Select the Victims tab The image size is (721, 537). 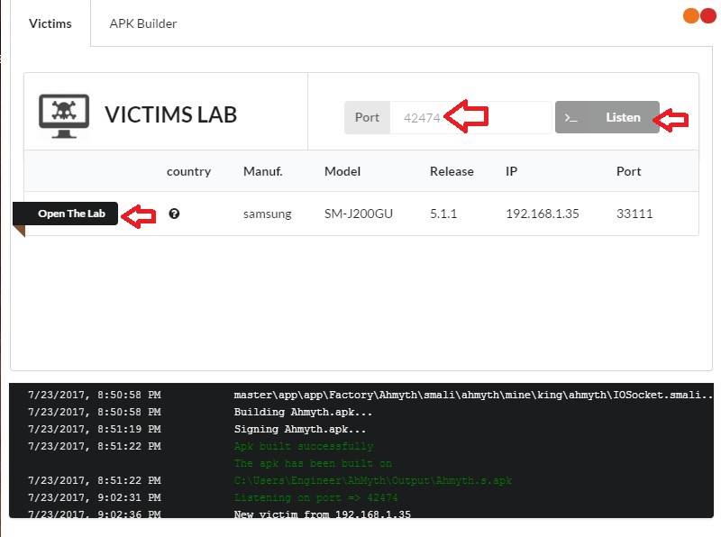tap(50, 23)
